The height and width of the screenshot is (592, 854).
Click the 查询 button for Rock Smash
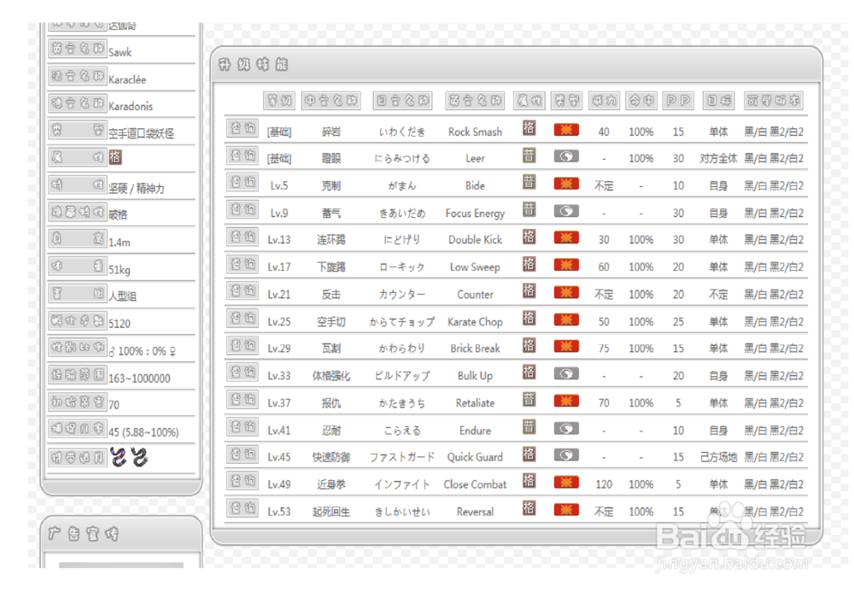[x=243, y=129]
